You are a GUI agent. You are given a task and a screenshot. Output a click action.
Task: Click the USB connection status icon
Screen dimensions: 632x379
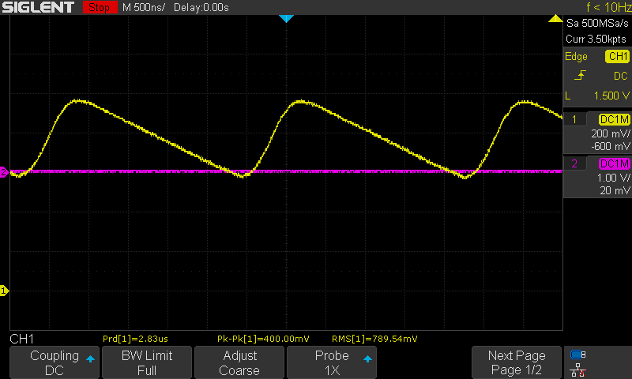click(577, 355)
